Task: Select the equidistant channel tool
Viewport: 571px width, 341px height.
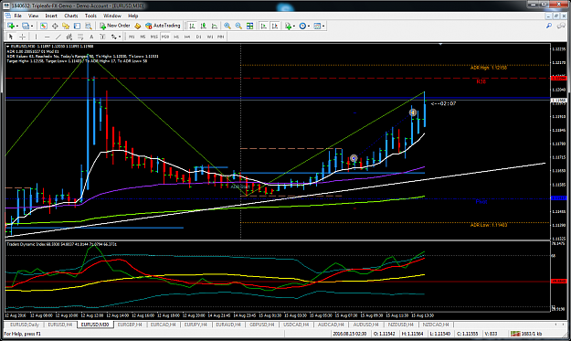Action: tap(69, 37)
